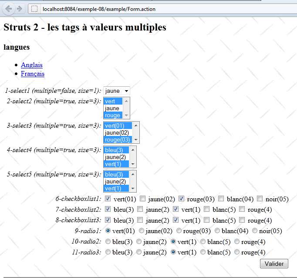Choose bleu(3) radio in radio2
The width and height of the screenshot is (297, 278).
108,241
